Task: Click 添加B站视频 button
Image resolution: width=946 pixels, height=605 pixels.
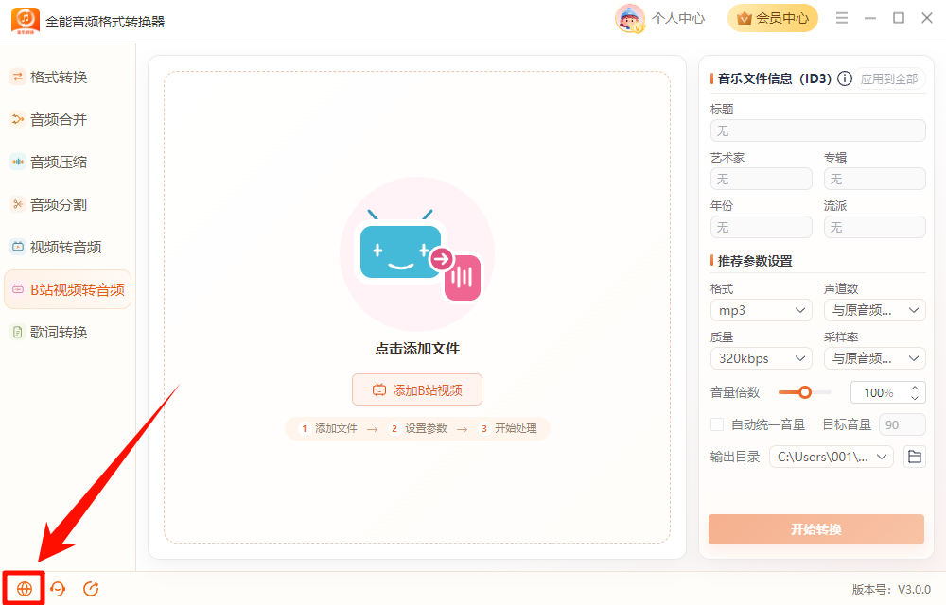Action: tap(417, 389)
